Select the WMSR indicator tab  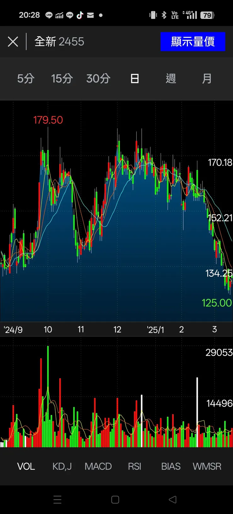tap(207, 466)
